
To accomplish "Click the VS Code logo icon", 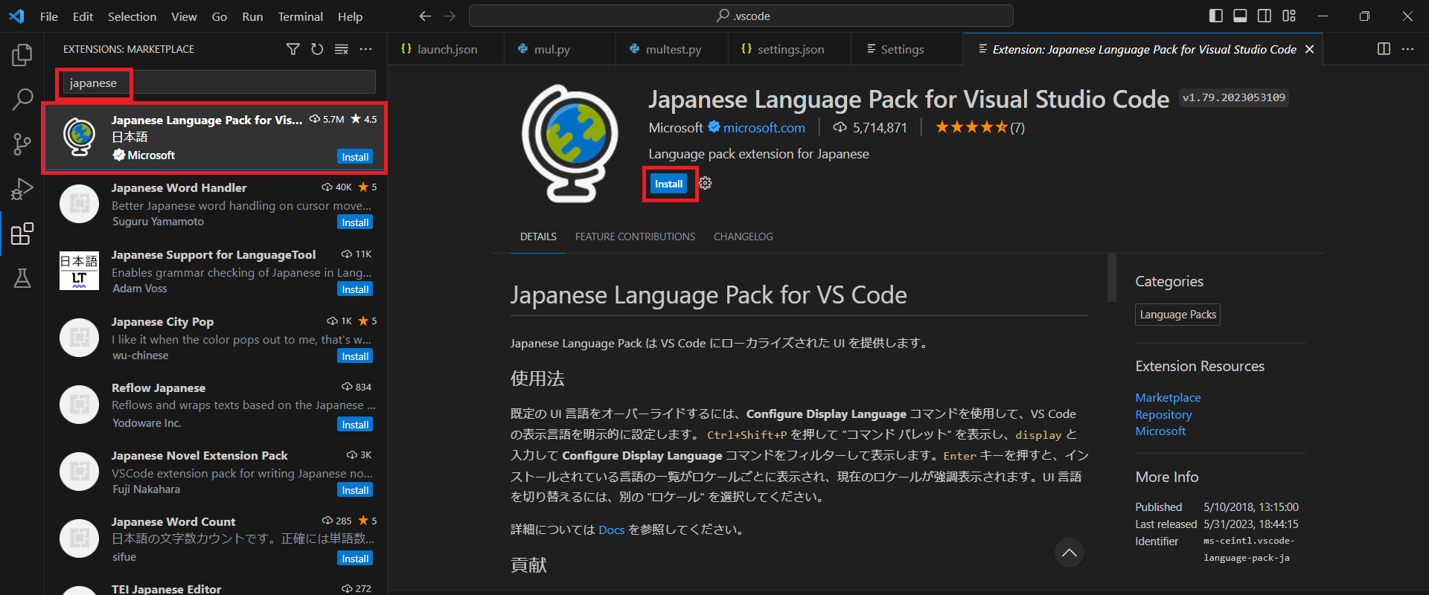I will 16,16.
